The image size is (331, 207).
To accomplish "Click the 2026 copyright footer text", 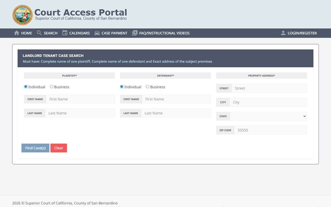I will click(x=65, y=203).
